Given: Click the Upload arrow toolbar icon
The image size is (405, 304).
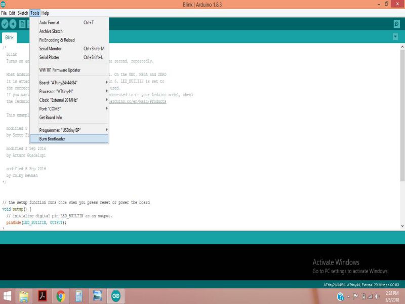Looking at the screenshot, I should (x=13, y=24).
